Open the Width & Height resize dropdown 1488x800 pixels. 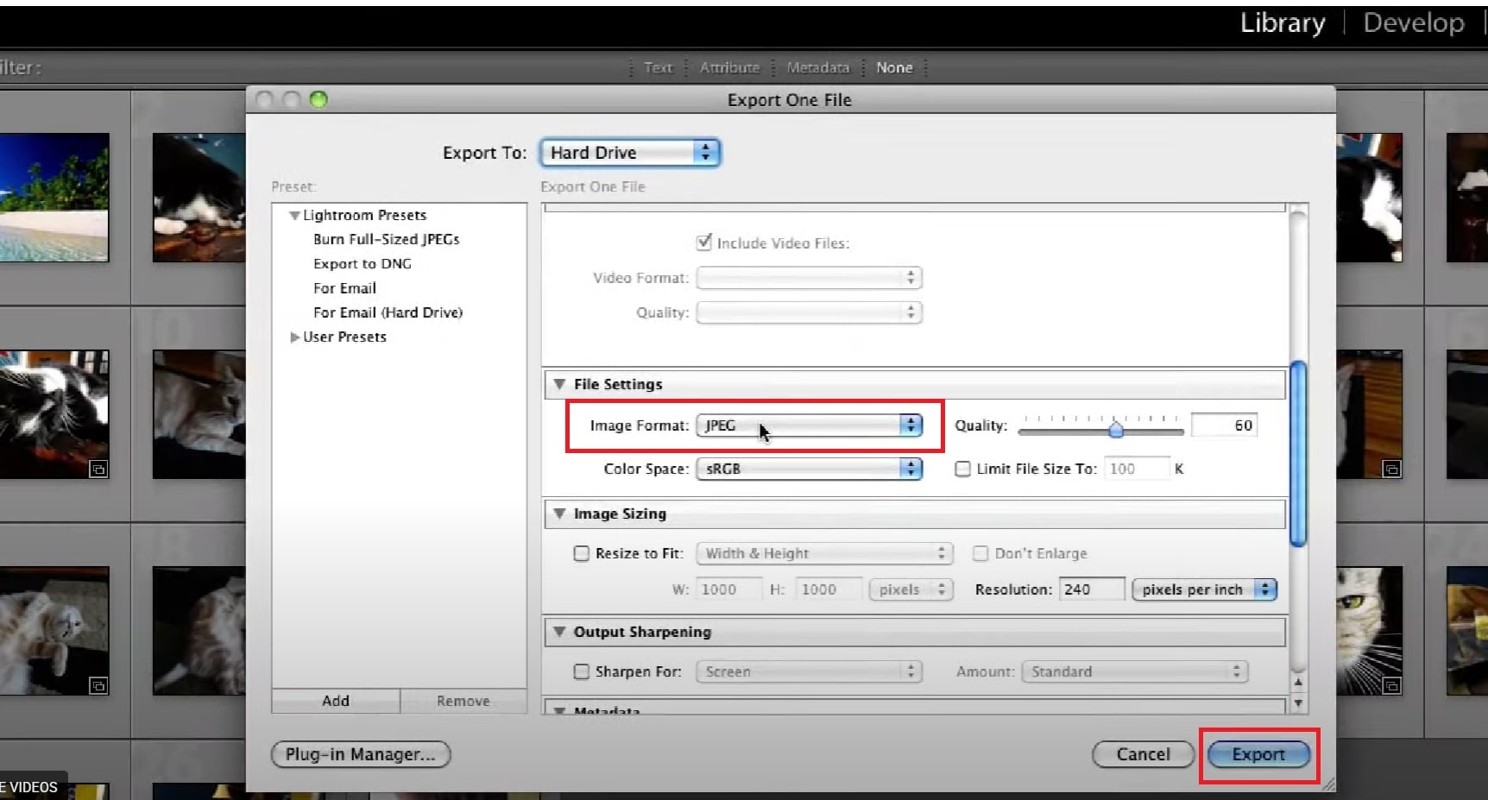point(824,553)
